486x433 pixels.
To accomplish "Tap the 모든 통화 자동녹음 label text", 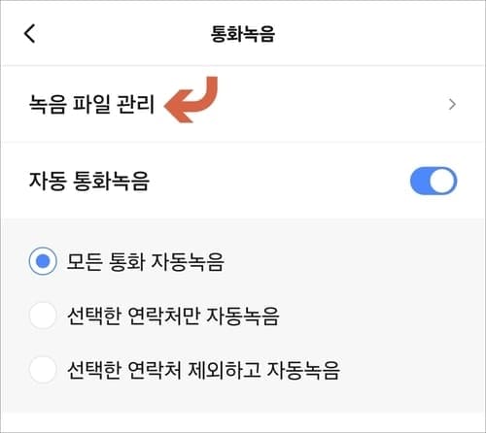I will [x=145, y=261].
